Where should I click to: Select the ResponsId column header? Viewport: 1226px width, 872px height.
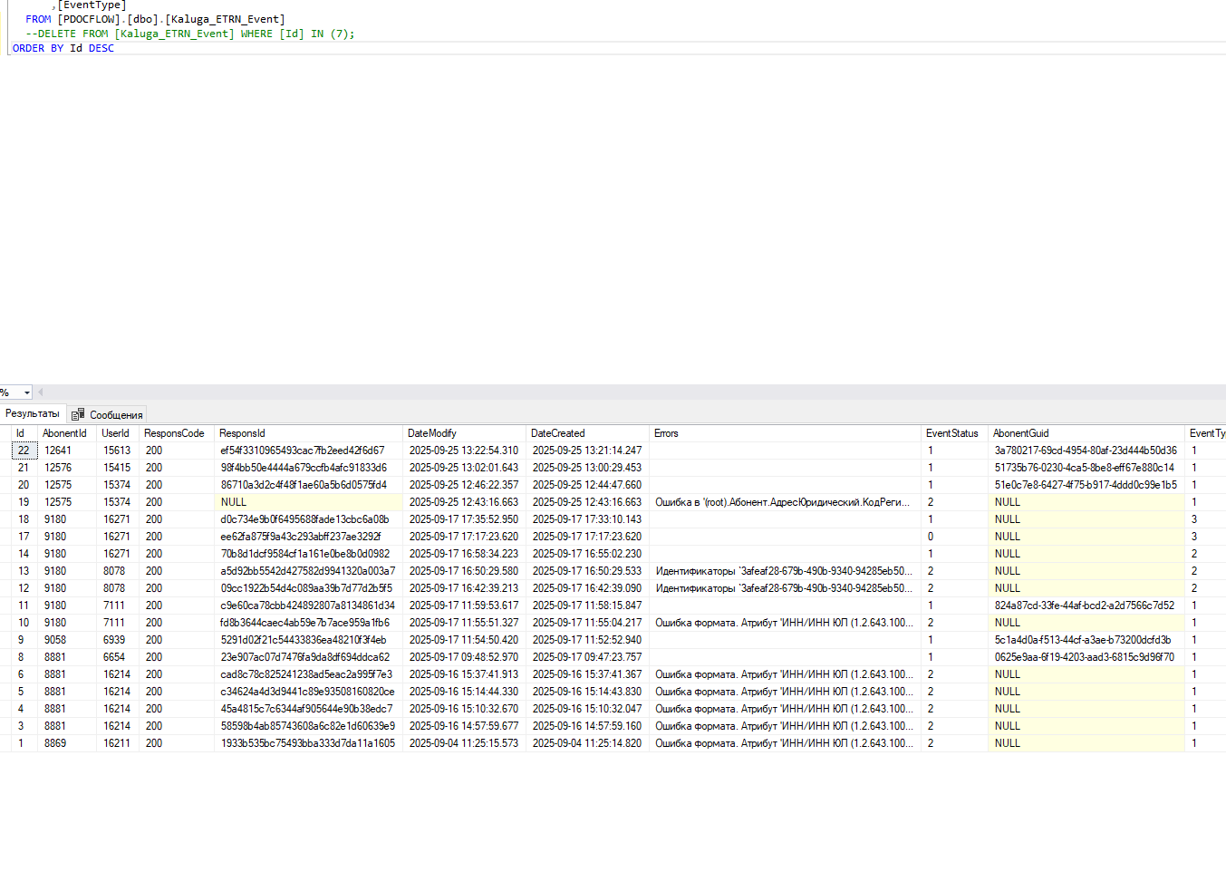[308, 433]
